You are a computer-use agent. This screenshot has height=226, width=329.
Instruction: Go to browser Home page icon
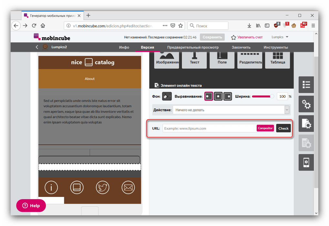(43, 26)
